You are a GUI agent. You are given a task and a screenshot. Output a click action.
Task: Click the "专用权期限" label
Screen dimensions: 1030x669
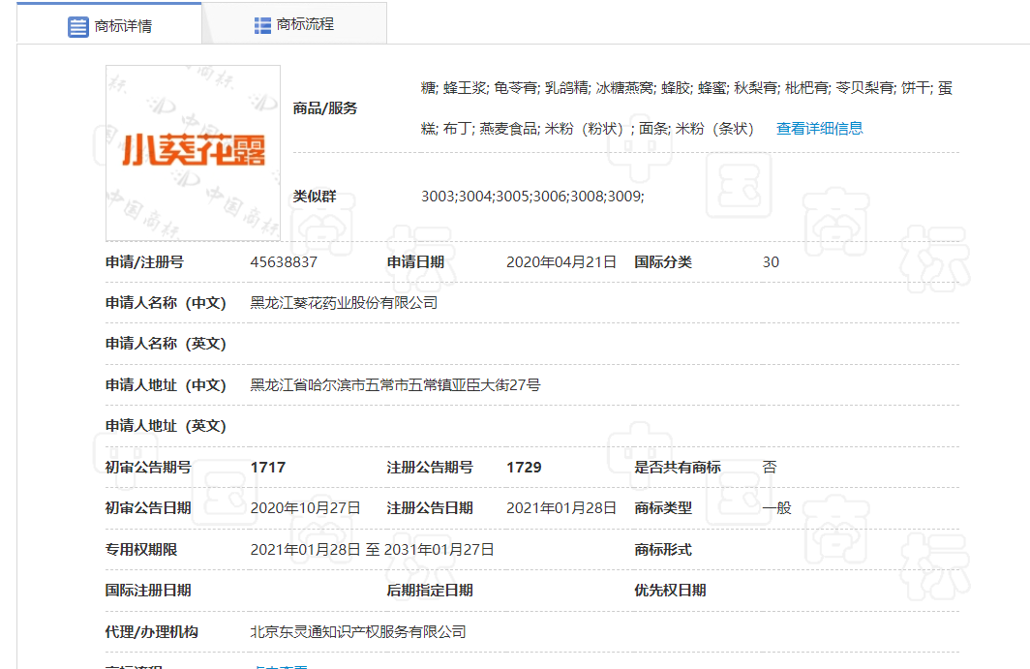tap(141, 549)
